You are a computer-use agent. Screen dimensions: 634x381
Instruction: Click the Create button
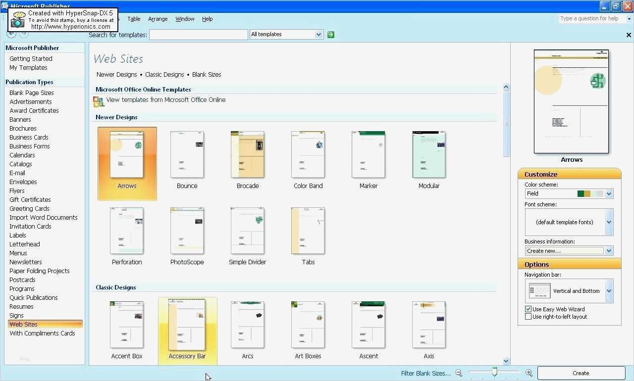point(581,373)
